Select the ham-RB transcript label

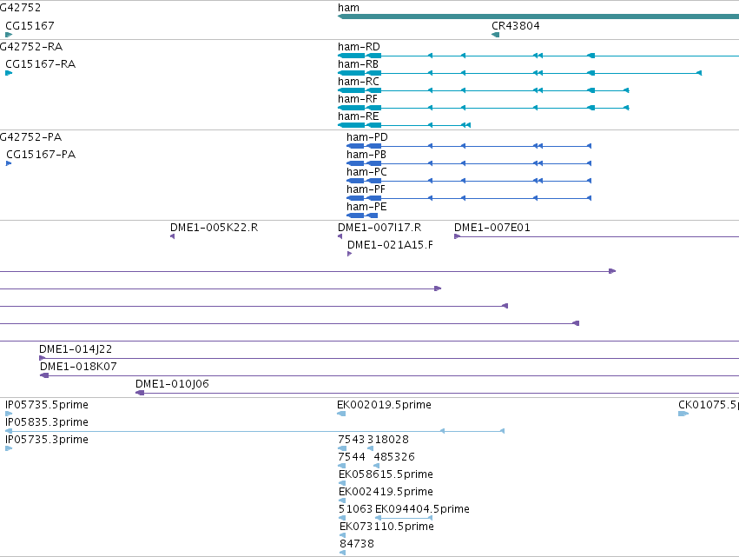pos(358,64)
